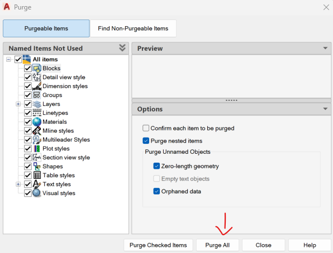333x253 pixels.
Task: Select the Multileader Styles icon
Action: tap(37, 140)
